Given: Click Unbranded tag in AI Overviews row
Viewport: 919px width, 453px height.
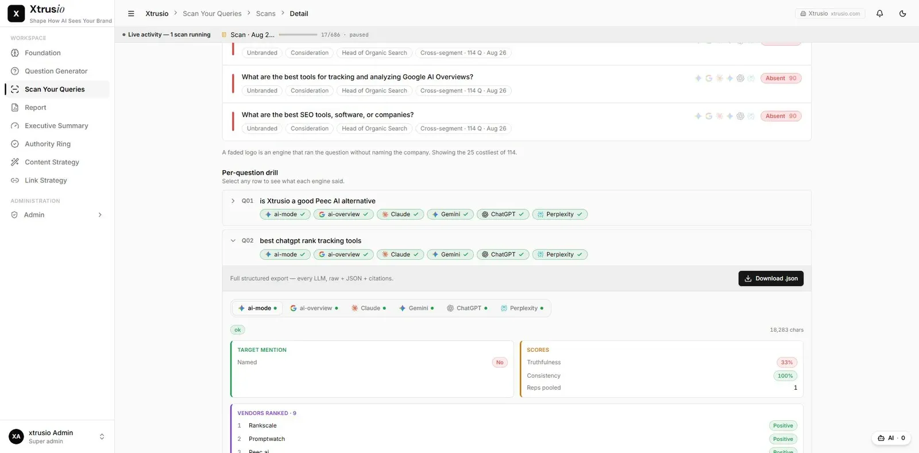Looking at the screenshot, I should tap(262, 91).
